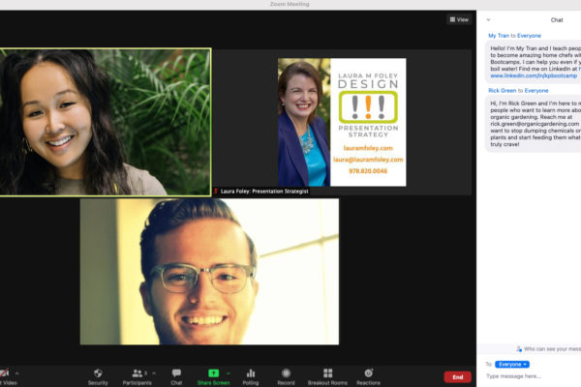This screenshot has height=387, width=581.
Task: Expand the Participants options caret
Action: coord(154,373)
